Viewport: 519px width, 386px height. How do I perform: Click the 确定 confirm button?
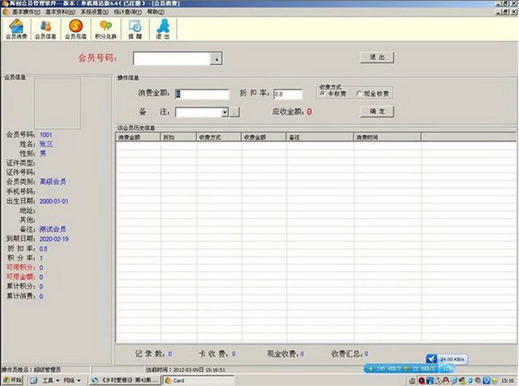tap(377, 111)
